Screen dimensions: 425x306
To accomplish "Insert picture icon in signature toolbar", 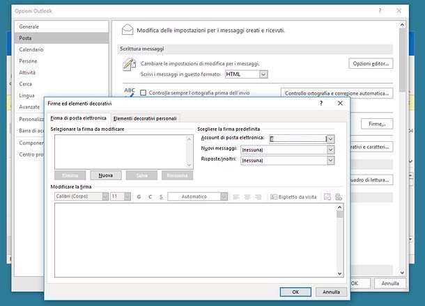I will pyautogui.click(x=327, y=197).
